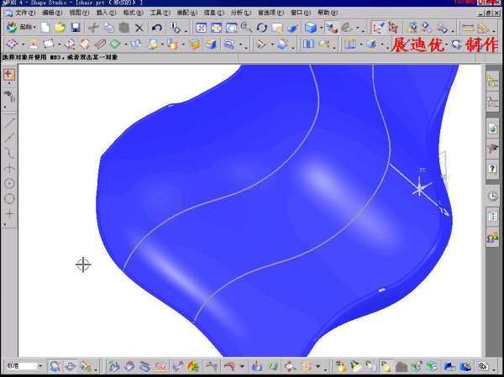The width and height of the screenshot is (504, 377).
Task: Click the blue shaded cube display icon
Action: pos(311,28)
